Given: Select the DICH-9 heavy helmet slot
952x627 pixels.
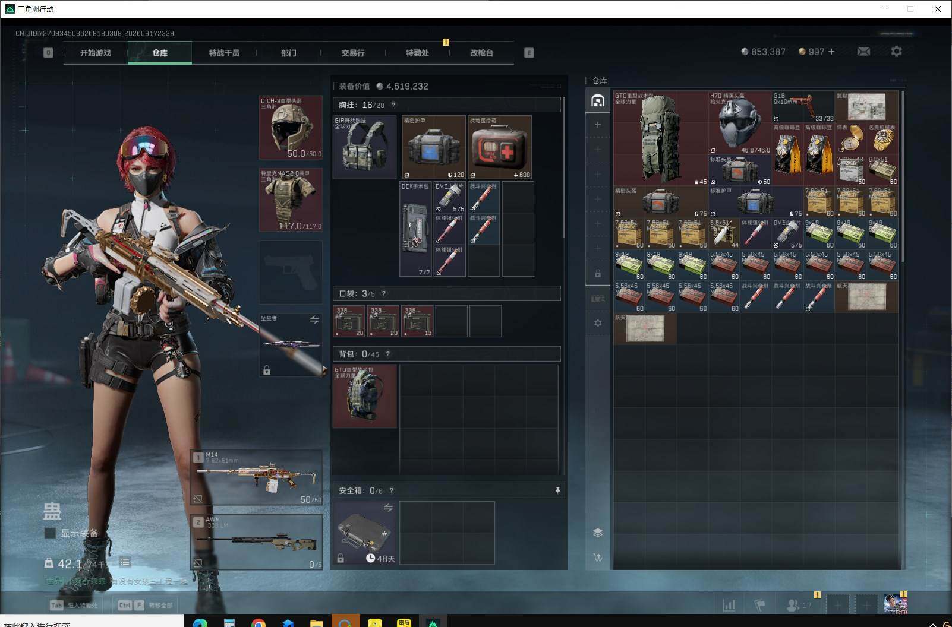Looking at the screenshot, I should pyautogui.click(x=291, y=127).
